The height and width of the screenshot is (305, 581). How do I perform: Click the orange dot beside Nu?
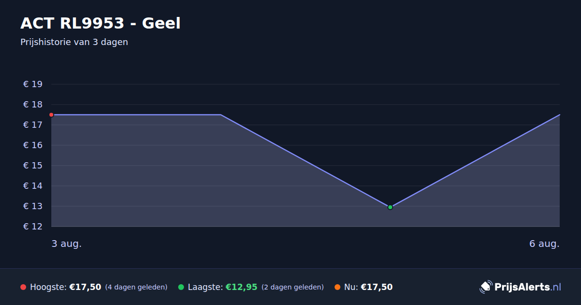[x=337, y=287]
